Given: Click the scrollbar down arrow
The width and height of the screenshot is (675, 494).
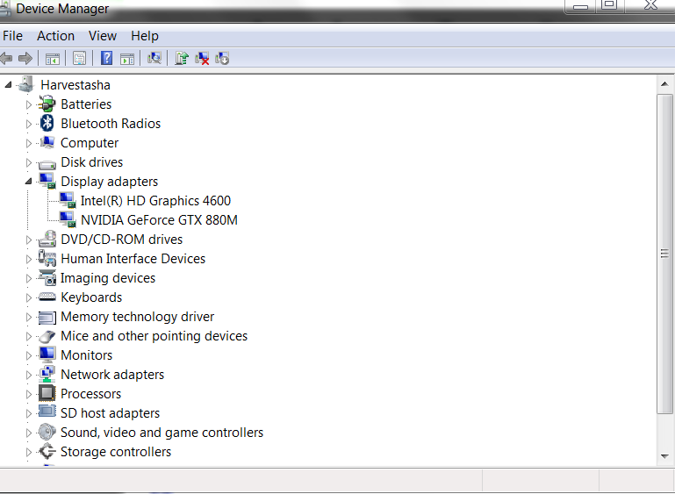Looking at the screenshot, I should [x=664, y=456].
